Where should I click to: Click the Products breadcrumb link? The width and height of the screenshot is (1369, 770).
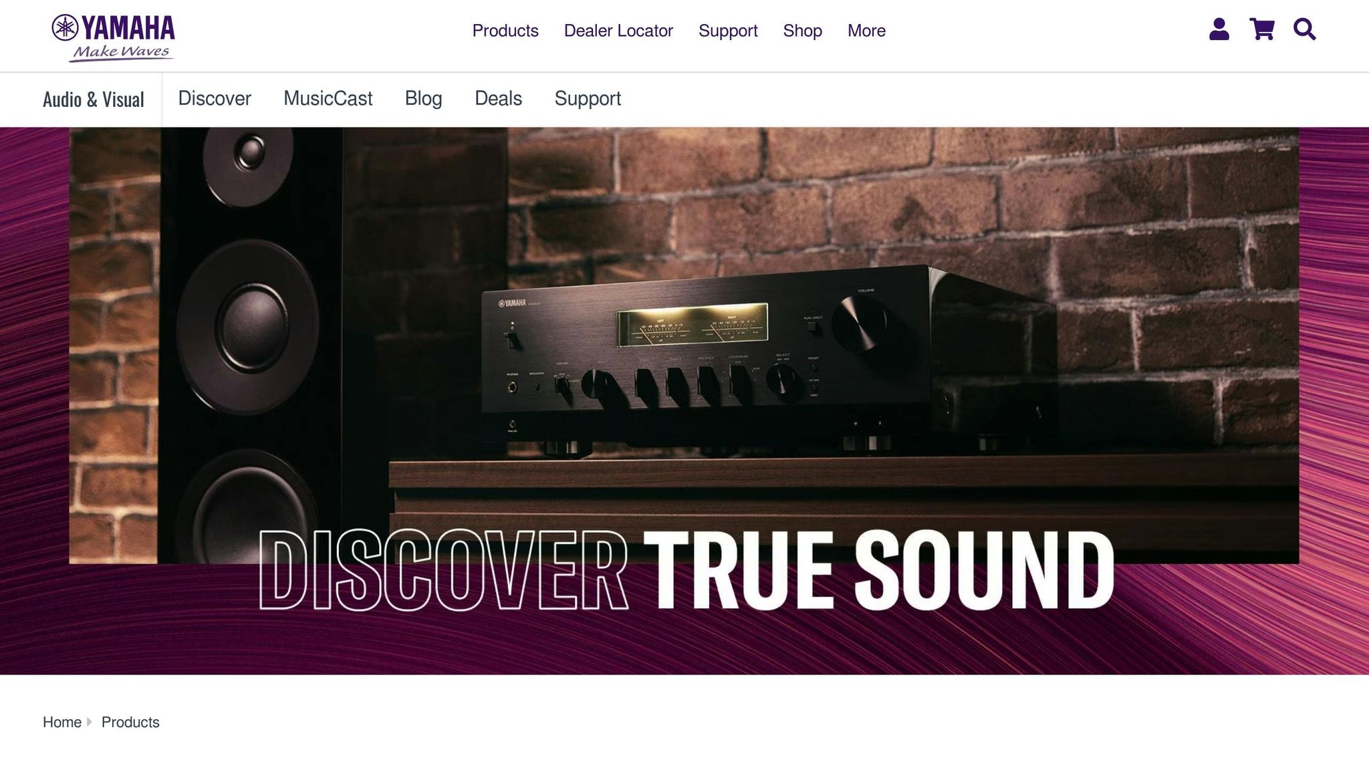click(130, 722)
